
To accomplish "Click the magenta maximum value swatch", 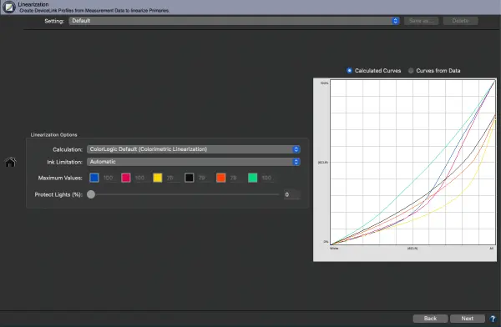I will 126,178.
